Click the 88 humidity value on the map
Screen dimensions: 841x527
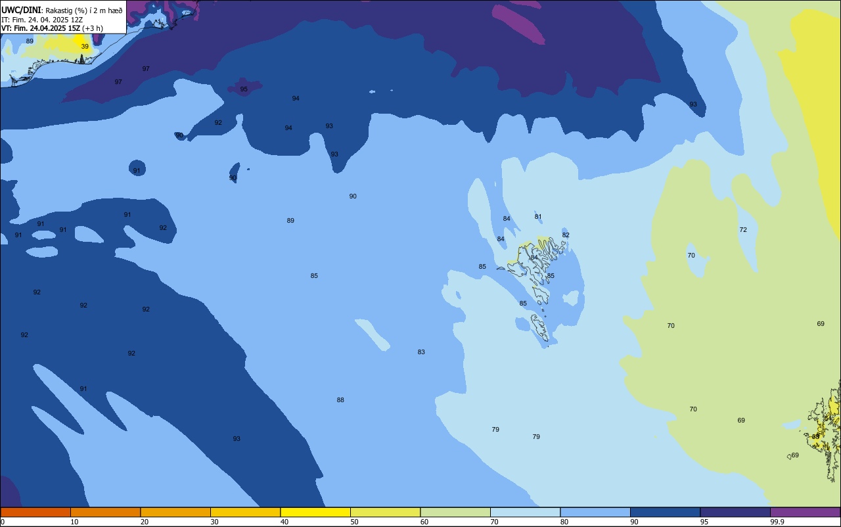tap(340, 400)
